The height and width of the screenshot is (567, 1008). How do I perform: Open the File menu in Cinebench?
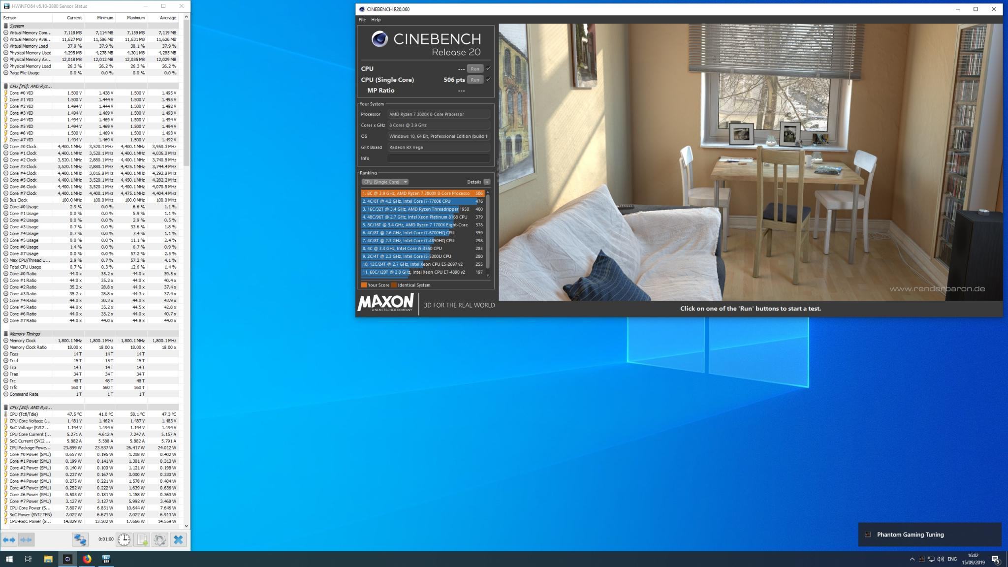362,20
